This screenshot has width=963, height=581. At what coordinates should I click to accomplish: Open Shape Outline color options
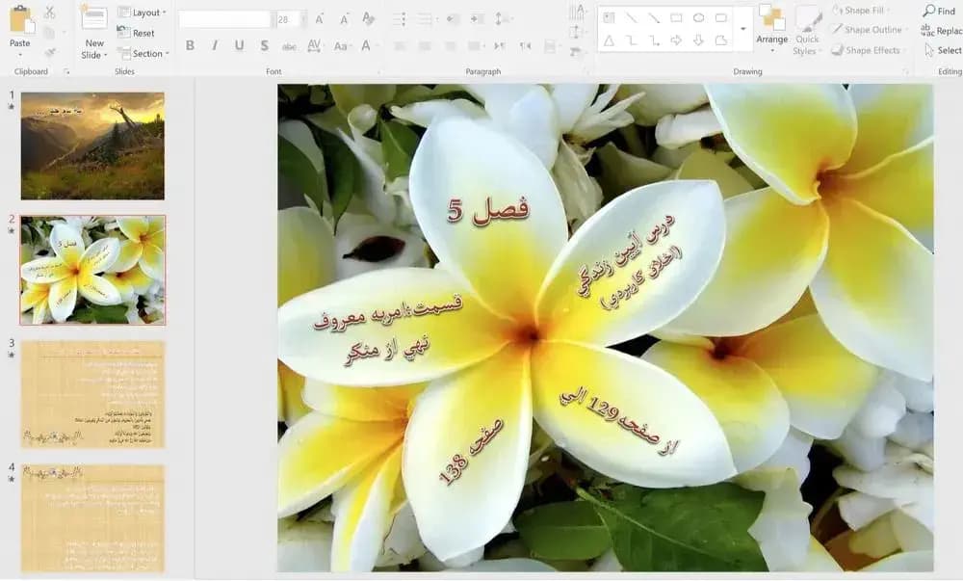tap(868, 30)
